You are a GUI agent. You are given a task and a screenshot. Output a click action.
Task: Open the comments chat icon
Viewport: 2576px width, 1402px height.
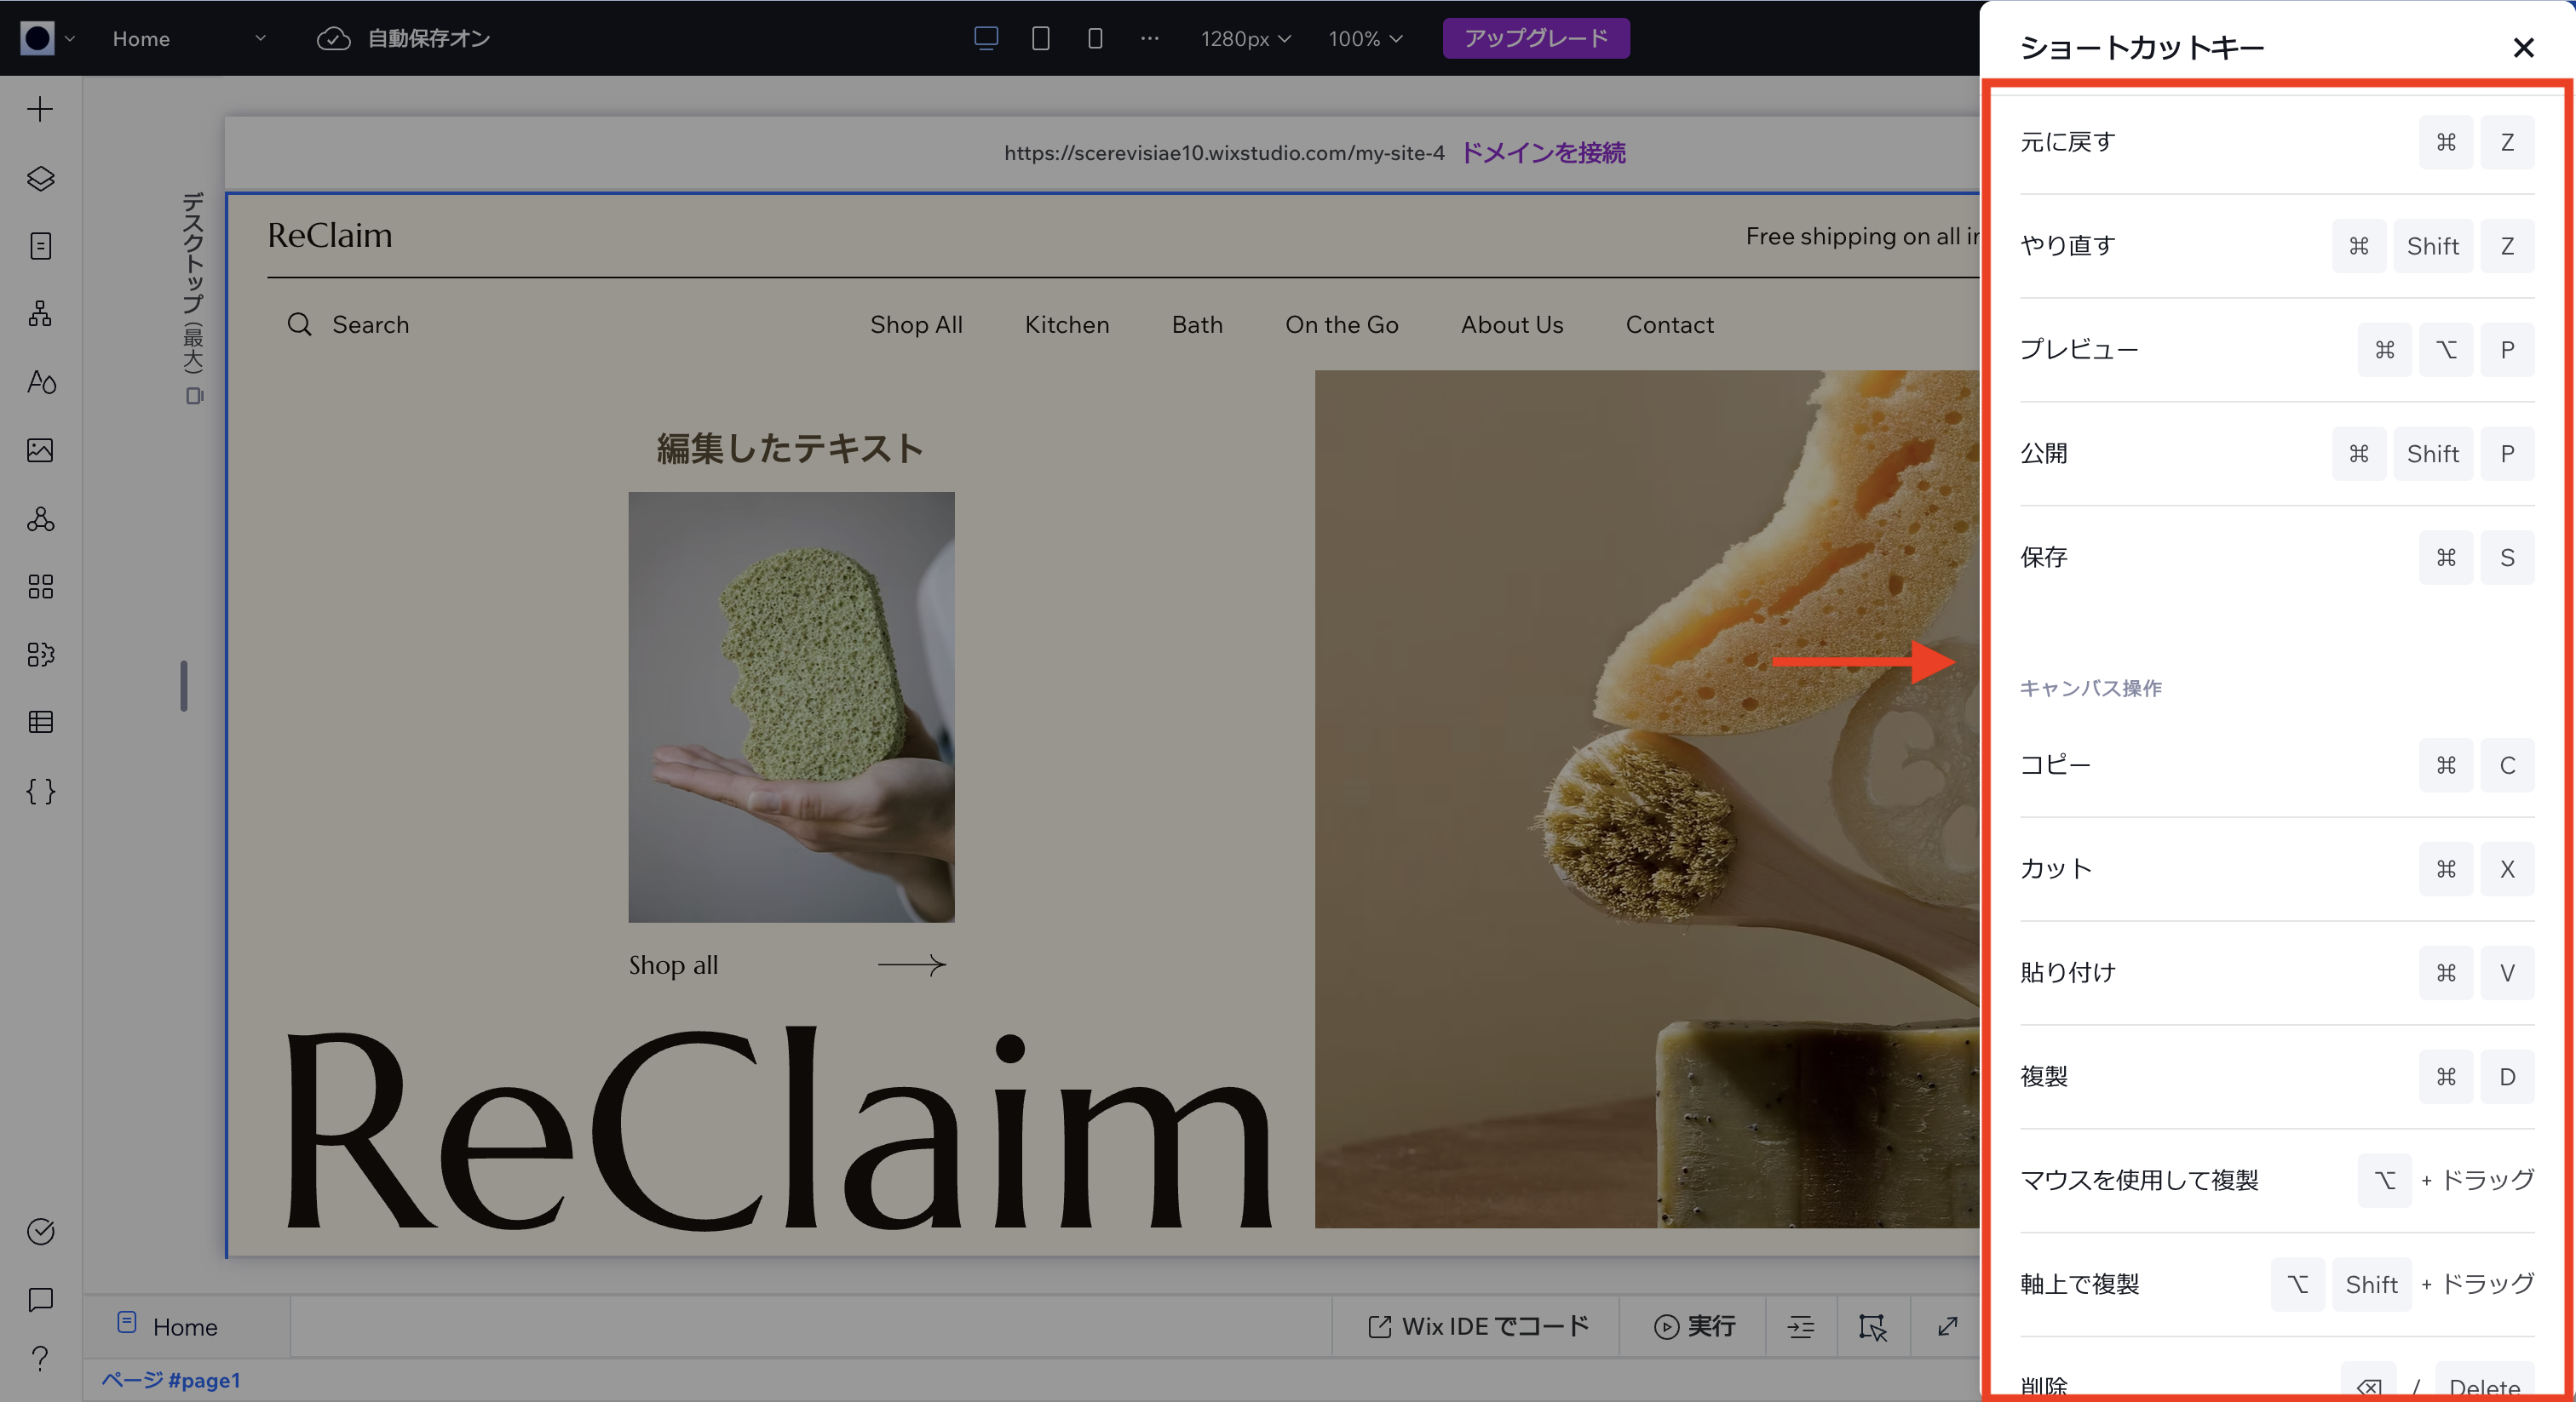40,1300
